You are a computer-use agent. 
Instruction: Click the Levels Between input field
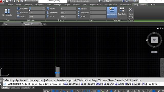tap(98, 13)
